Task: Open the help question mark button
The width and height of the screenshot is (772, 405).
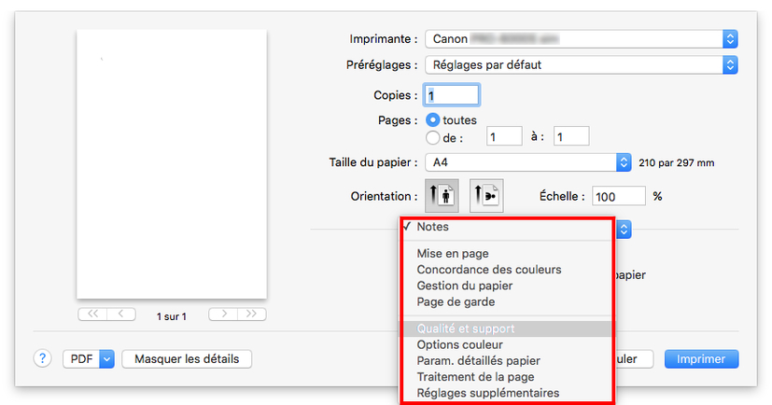Action: pyautogui.click(x=42, y=358)
